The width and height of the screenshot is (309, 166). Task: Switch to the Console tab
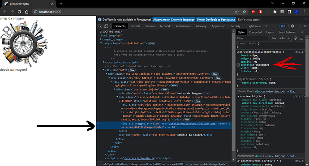point(135,26)
